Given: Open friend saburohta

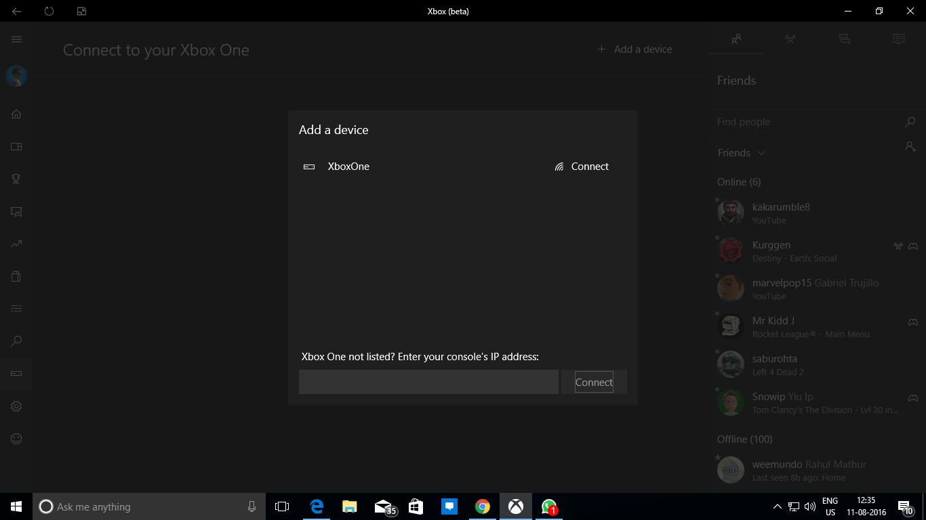Looking at the screenshot, I should click(818, 364).
